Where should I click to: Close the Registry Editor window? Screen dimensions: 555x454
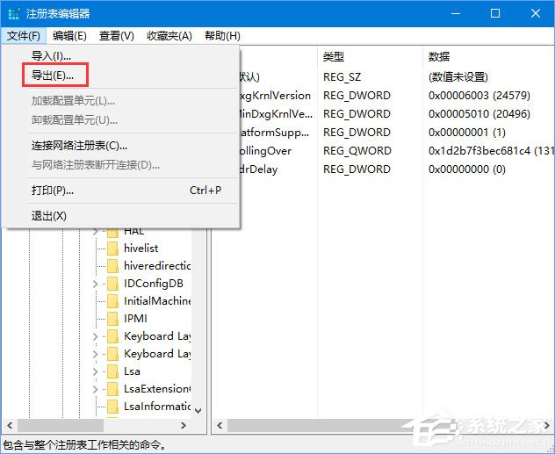click(x=536, y=13)
